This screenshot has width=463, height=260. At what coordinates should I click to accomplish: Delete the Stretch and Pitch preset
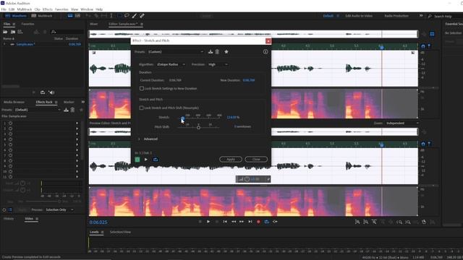(x=217, y=51)
